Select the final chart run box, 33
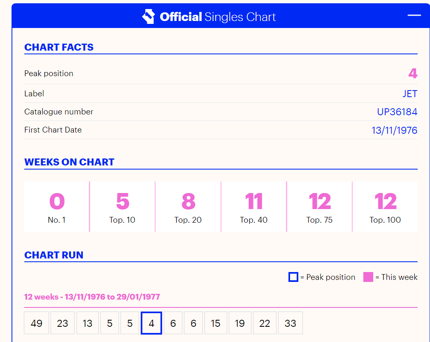 pos(290,323)
